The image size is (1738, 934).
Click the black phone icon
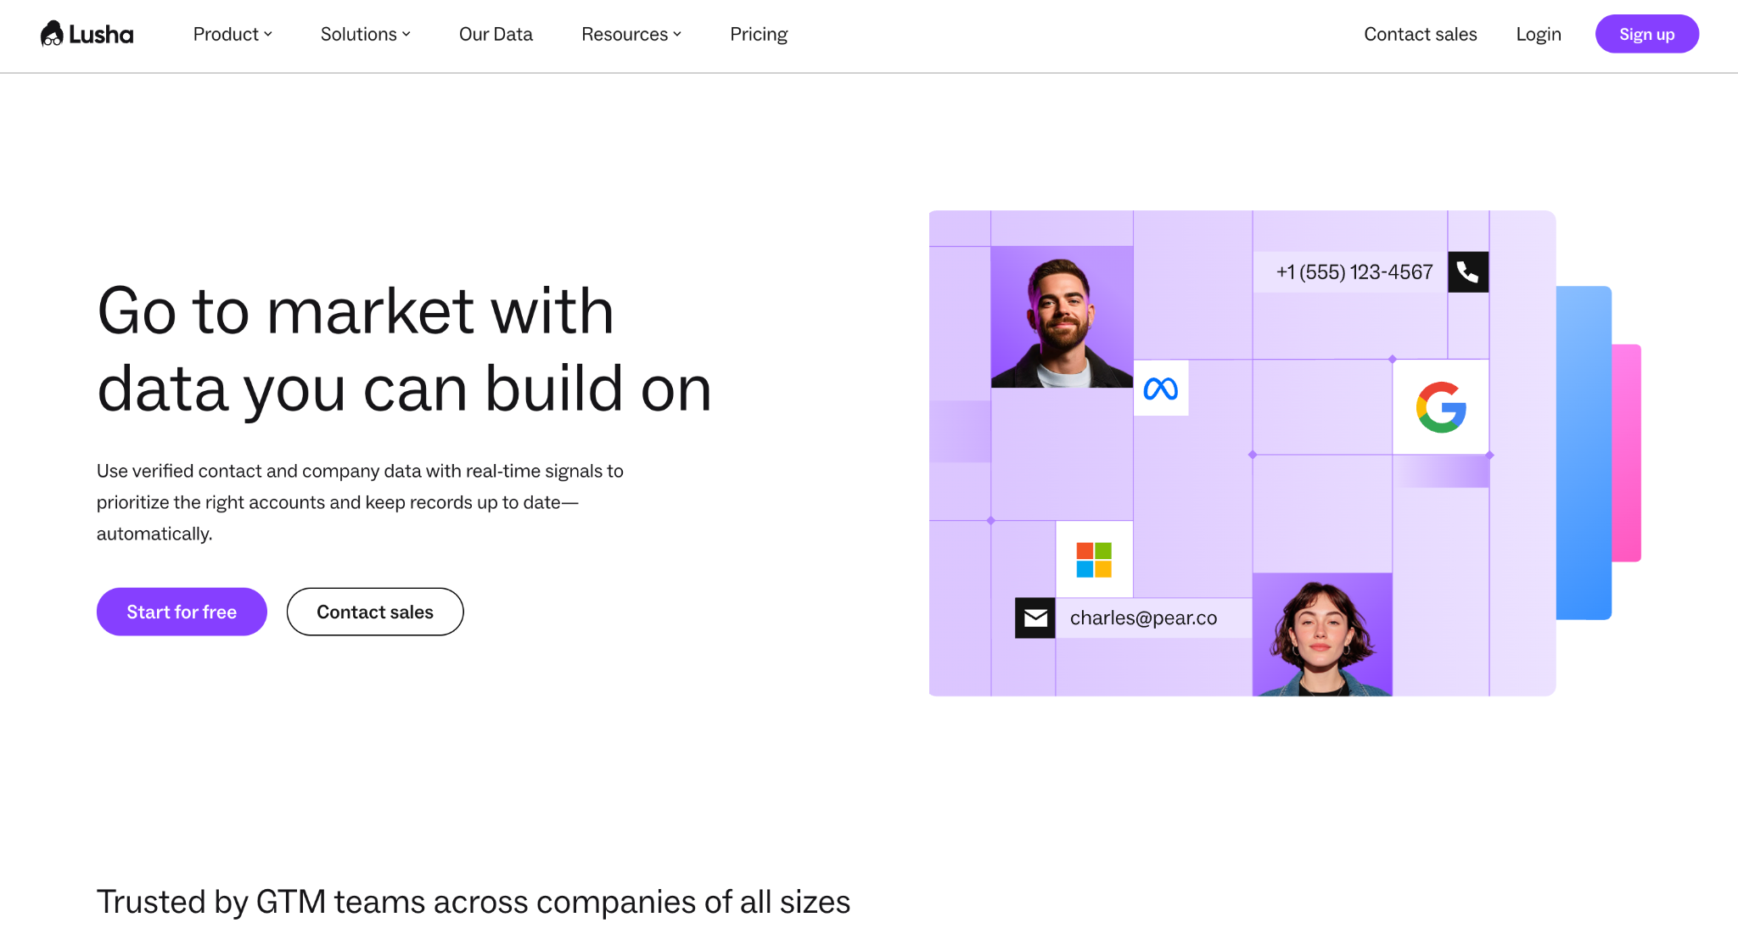click(x=1468, y=272)
